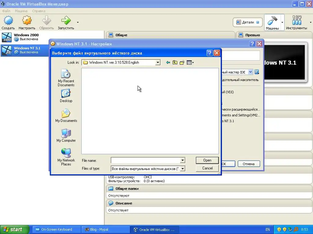Click the Open button in the file dialog
The height and width of the screenshot is (234, 313).
[x=207, y=160]
